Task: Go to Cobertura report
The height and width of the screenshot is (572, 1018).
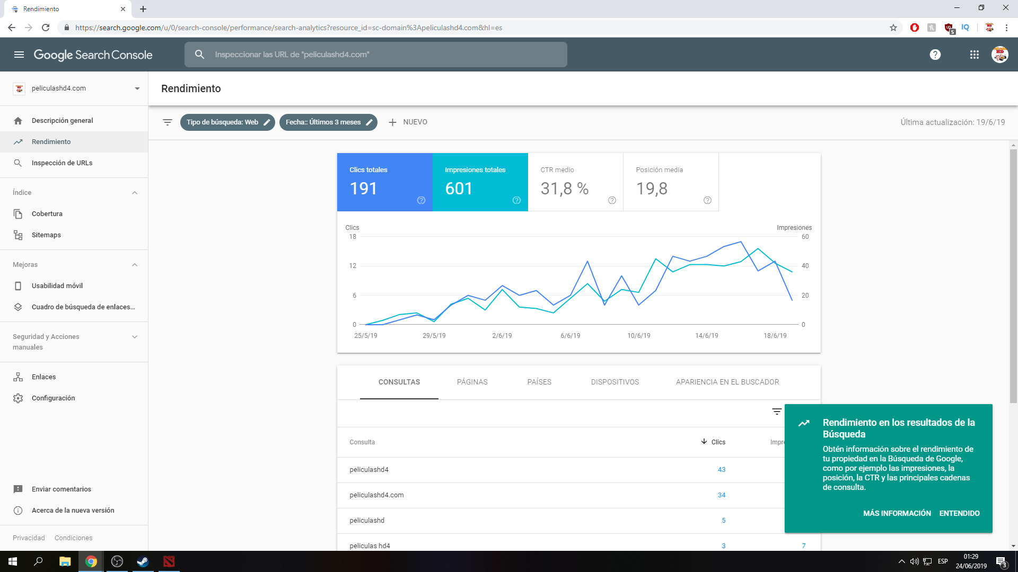Action: tap(74, 214)
